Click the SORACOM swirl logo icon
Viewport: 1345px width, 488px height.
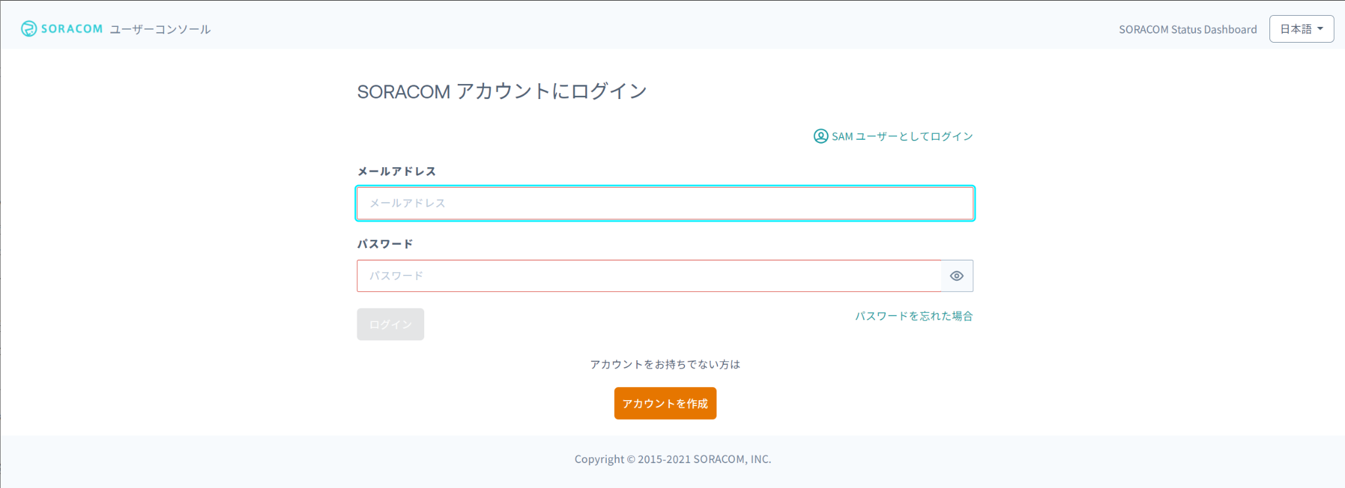click(29, 29)
